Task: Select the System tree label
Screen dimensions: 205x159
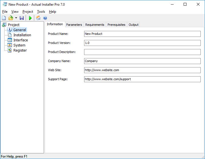Action: (x=19, y=45)
